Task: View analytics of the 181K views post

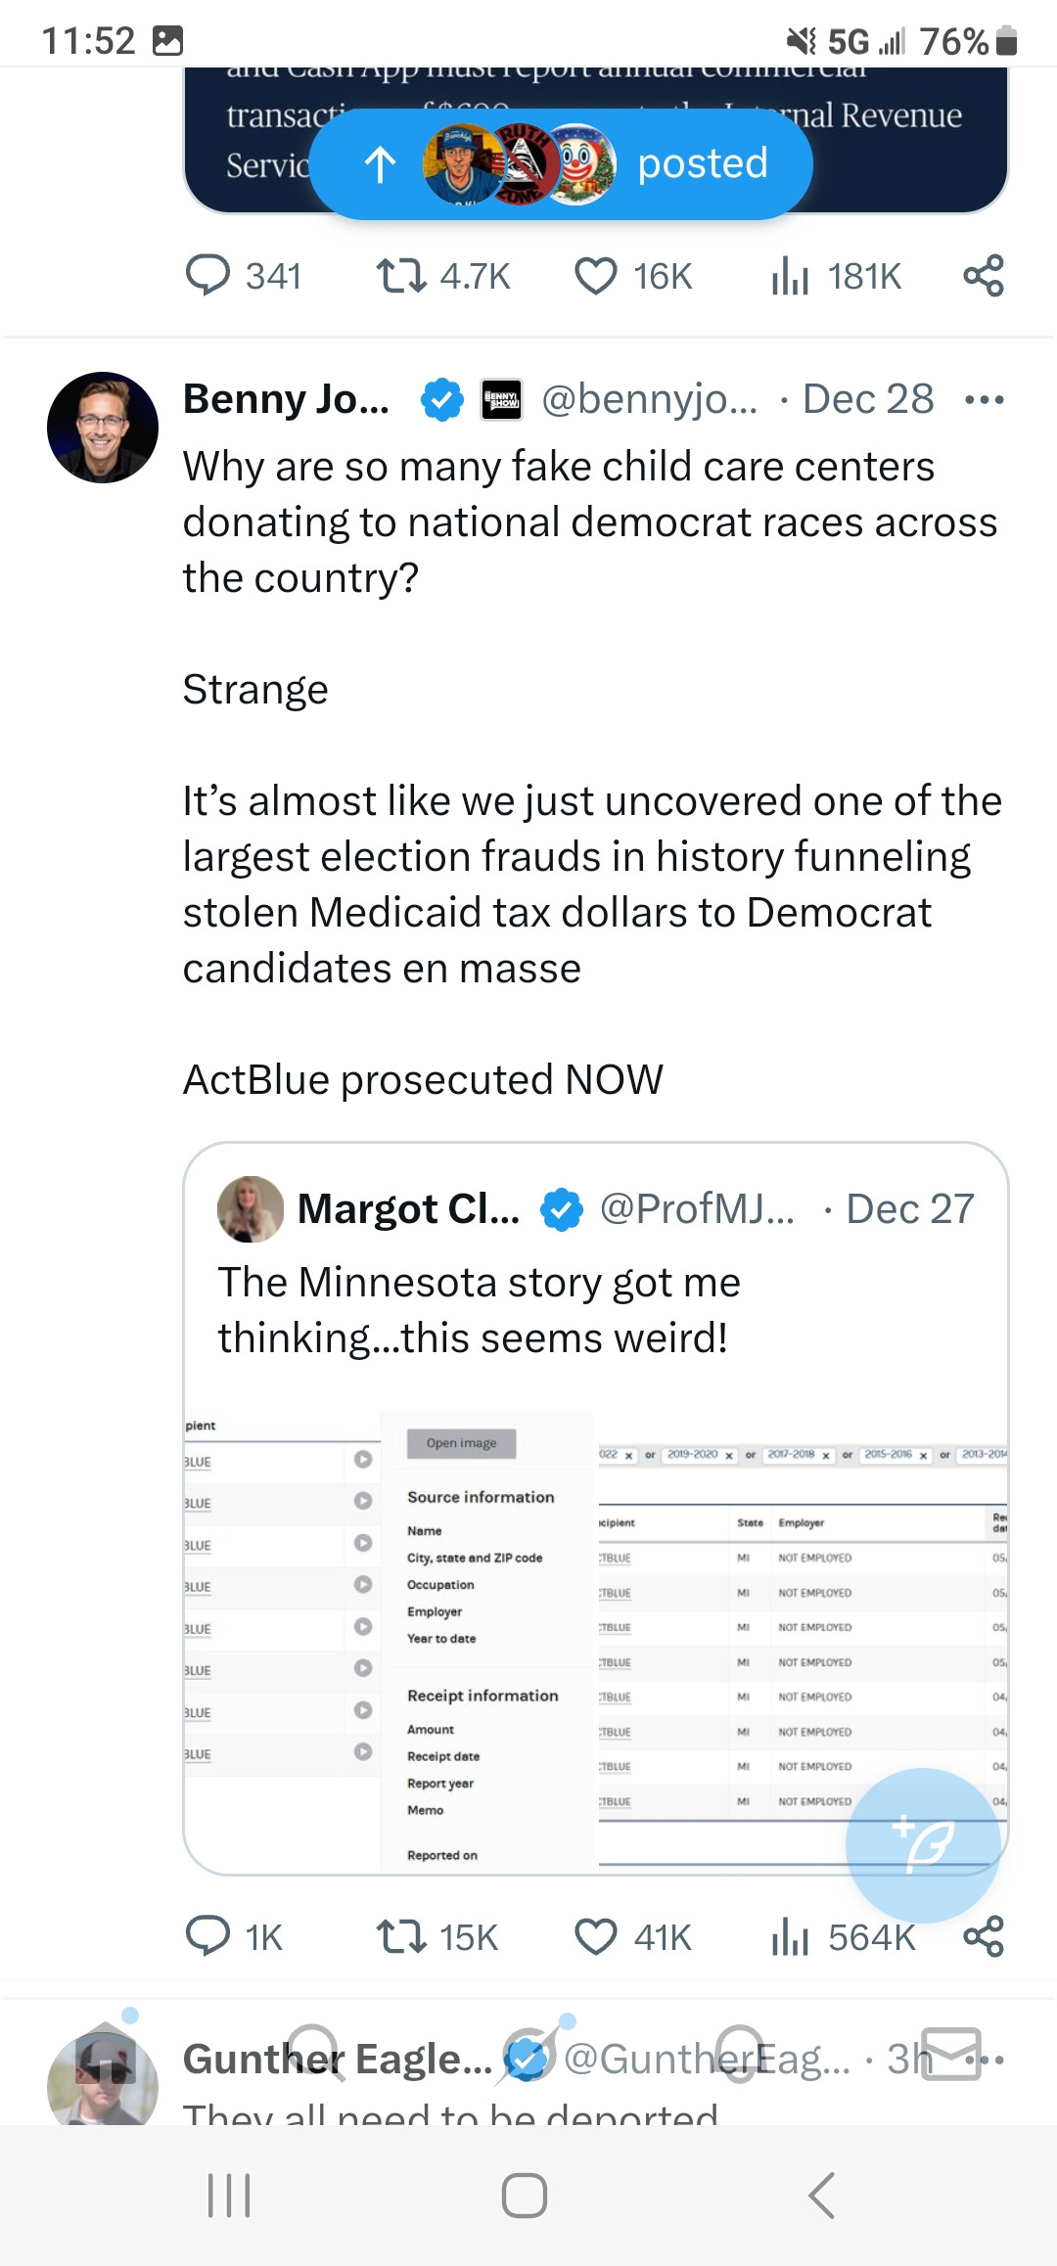Action: (790, 276)
